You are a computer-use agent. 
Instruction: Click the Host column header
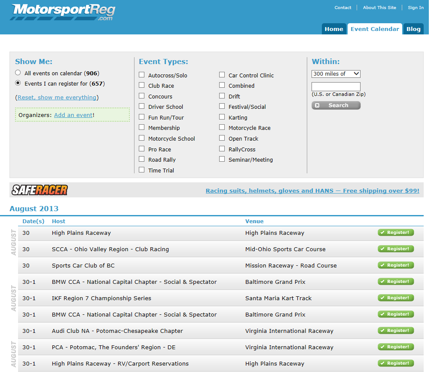coord(58,221)
